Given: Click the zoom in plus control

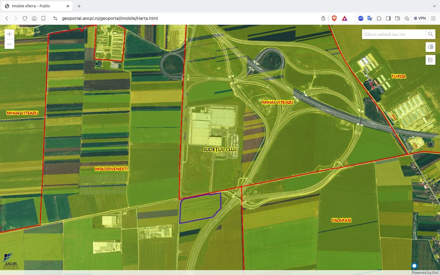Looking at the screenshot, I should (9, 34).
